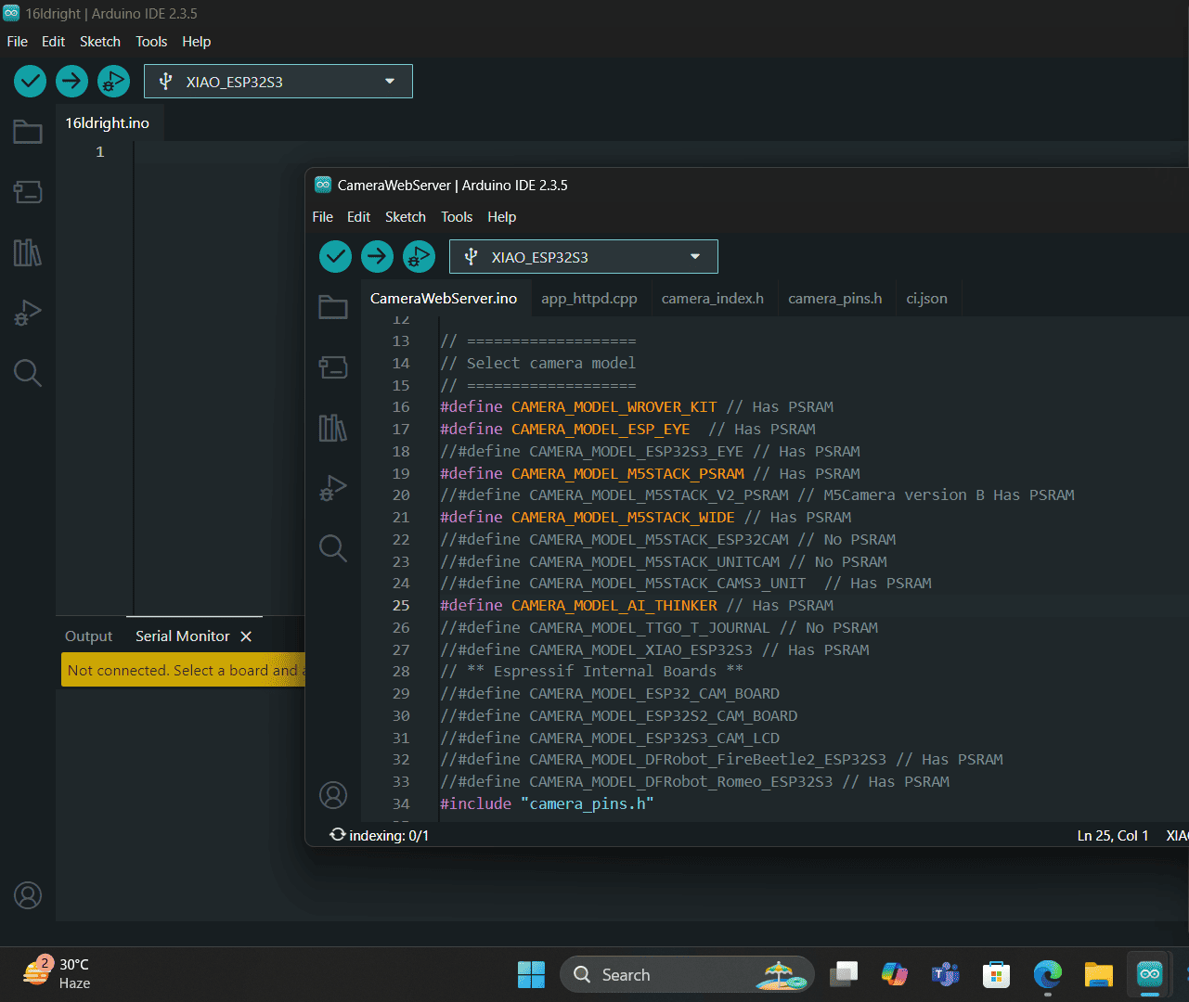Open Help menu in 16ldright window
Viewport: 1189px width, 1002px height.
coord(197,42)
